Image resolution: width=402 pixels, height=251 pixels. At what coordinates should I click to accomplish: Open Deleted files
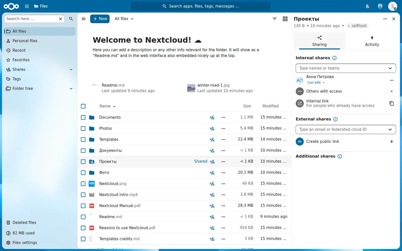[x=40, y=222]
